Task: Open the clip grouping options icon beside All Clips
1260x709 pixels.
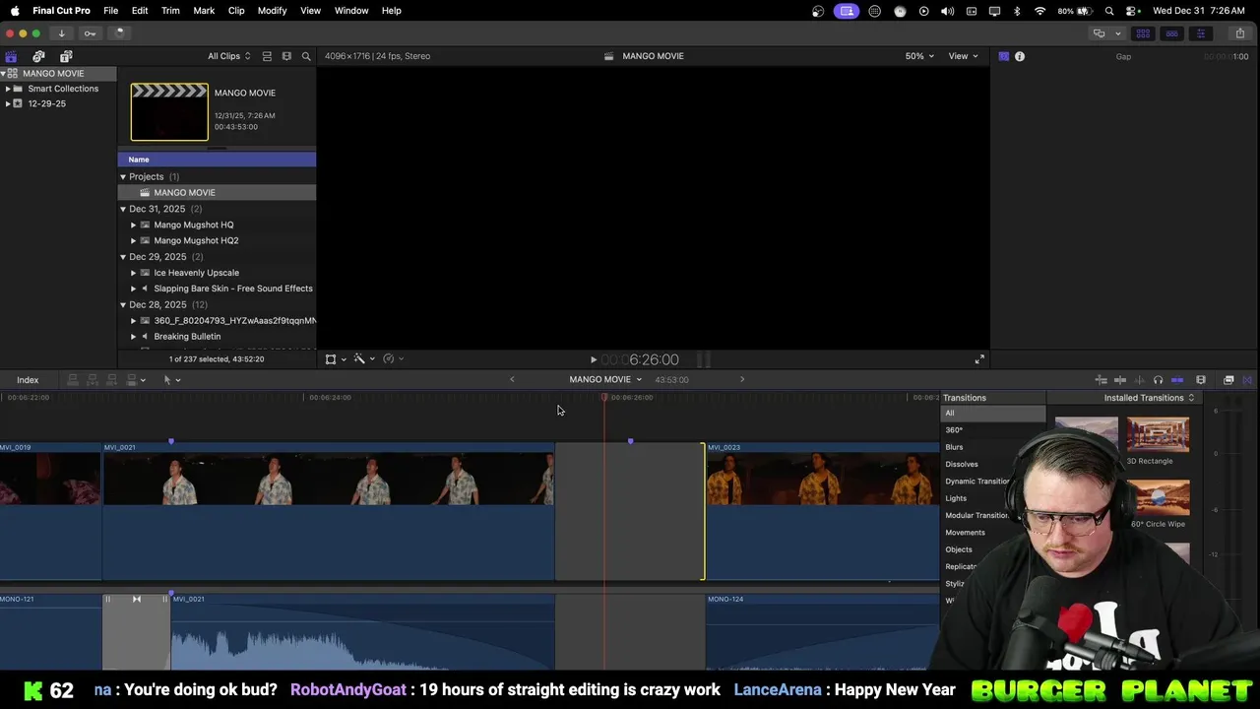Action: click(x=267, y=56)
